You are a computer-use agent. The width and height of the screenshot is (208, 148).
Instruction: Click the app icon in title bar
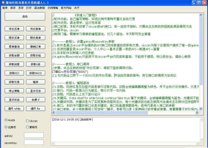pos(3,3)
